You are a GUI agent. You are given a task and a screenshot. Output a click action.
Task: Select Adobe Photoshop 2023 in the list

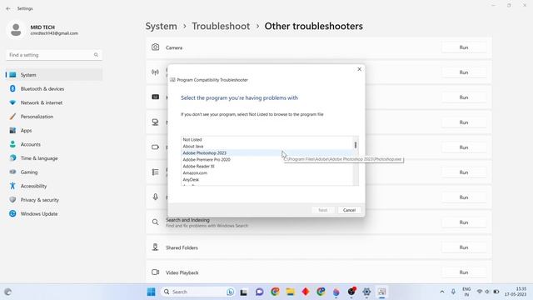coord(267,153)
